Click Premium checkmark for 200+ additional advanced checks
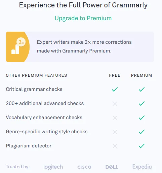Screen dimensions: 162x173 [141, 103]
